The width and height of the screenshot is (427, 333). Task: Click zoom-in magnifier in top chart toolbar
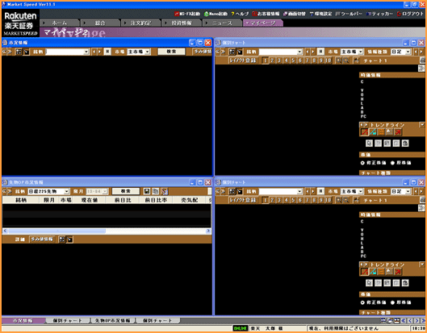click(338, 60)
